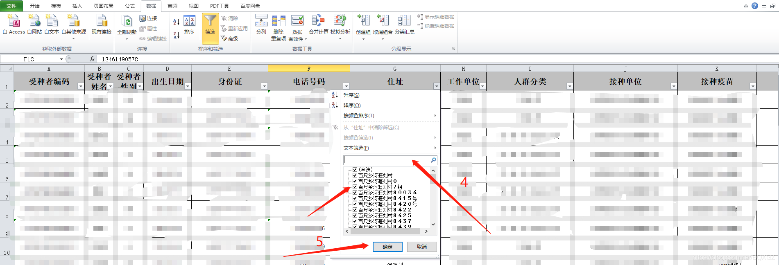Open Excel help question mark icon
Screen dimensions: 779x265
755,6
